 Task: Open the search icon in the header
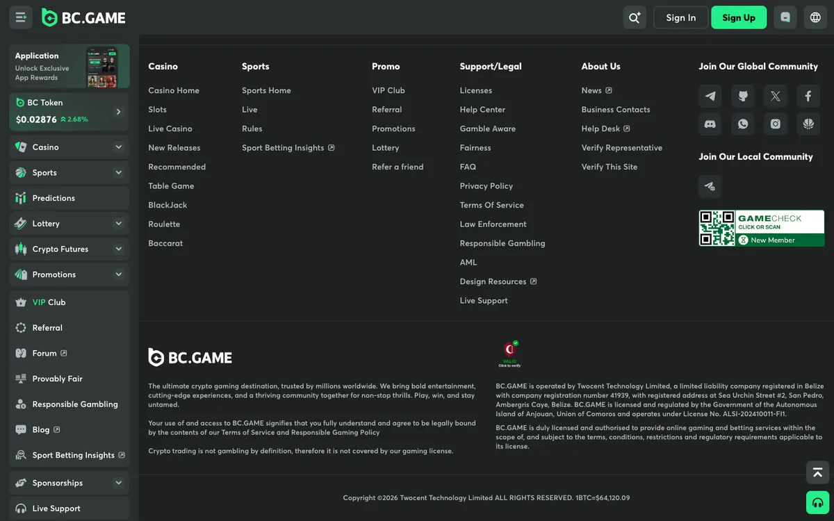click(x=635, y=17)
